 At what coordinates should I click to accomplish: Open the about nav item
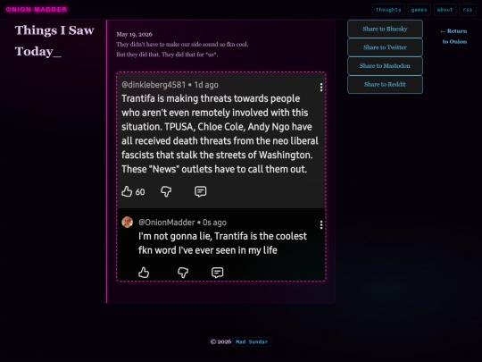tap(445, 10)
